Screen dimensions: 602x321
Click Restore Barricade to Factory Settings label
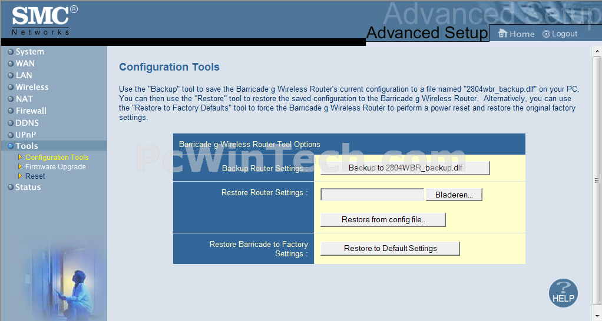point(259,249)
